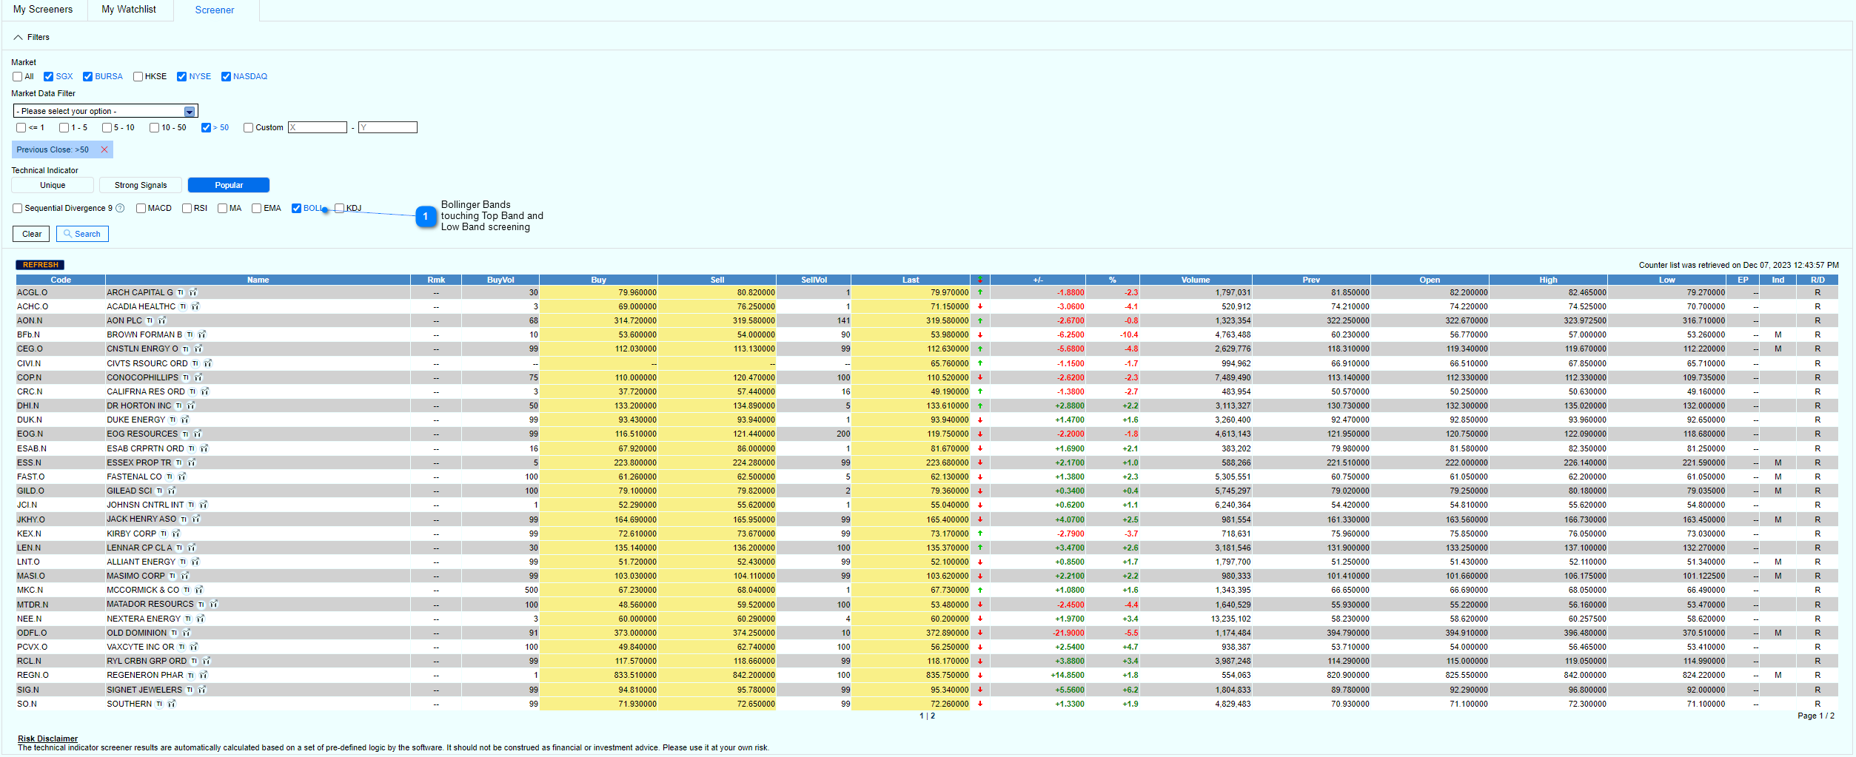Open the Risk Disclaimer link

47,739
